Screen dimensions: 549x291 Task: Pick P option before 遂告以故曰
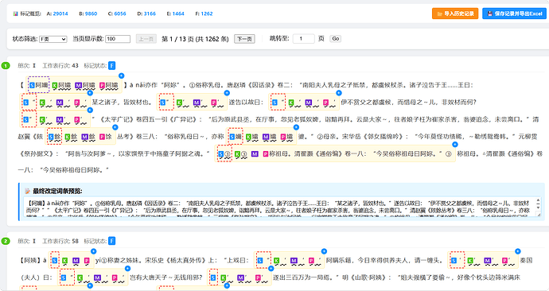pyautogui.click(x=217, y=103)
